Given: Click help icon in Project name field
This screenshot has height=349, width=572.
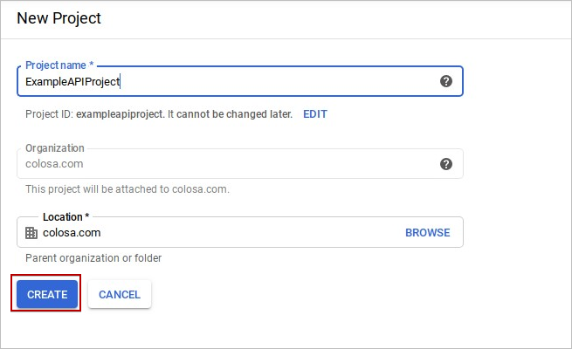Looking at the screenshot, I should [446, 81].
